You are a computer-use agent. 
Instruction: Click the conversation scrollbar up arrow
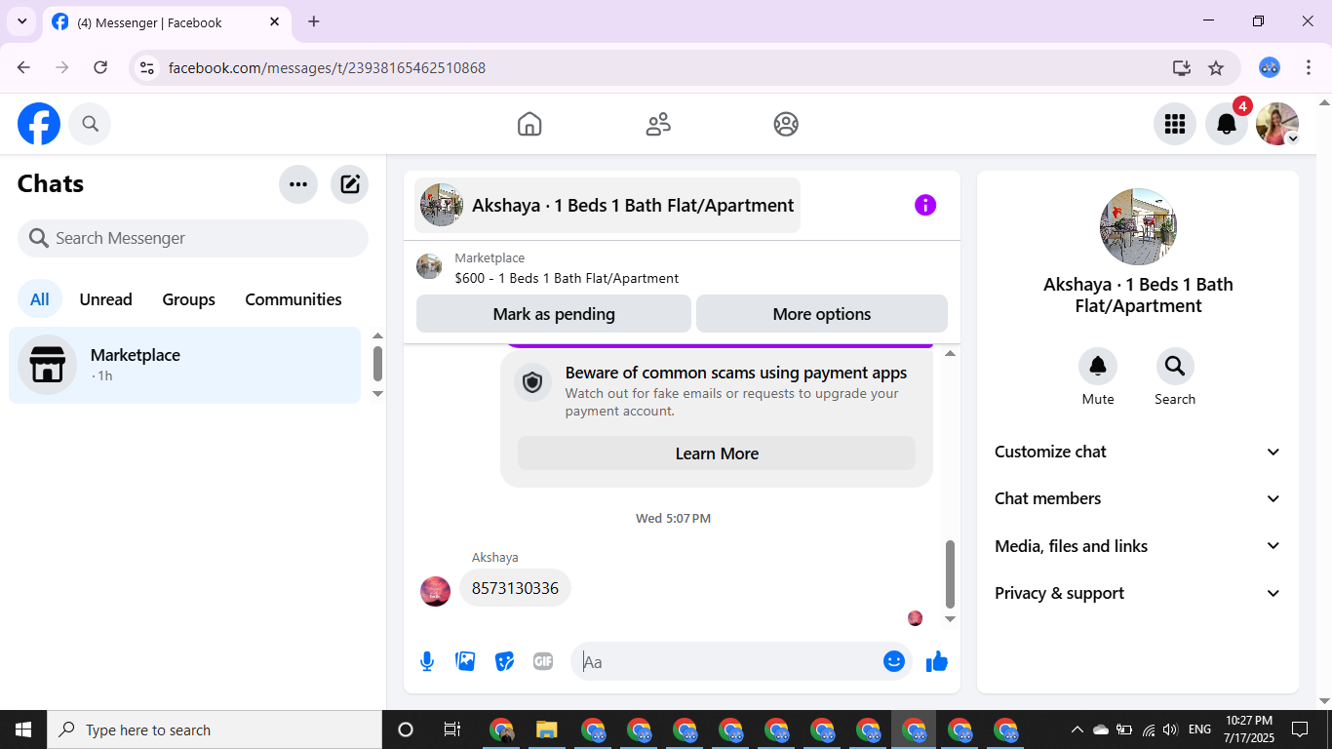(x=950, y=353)
